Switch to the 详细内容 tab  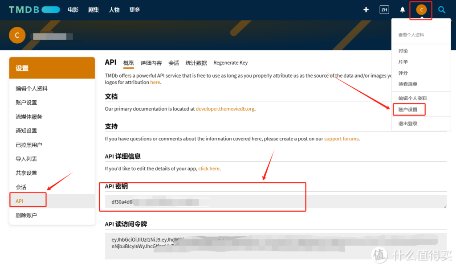pos(151,63)
